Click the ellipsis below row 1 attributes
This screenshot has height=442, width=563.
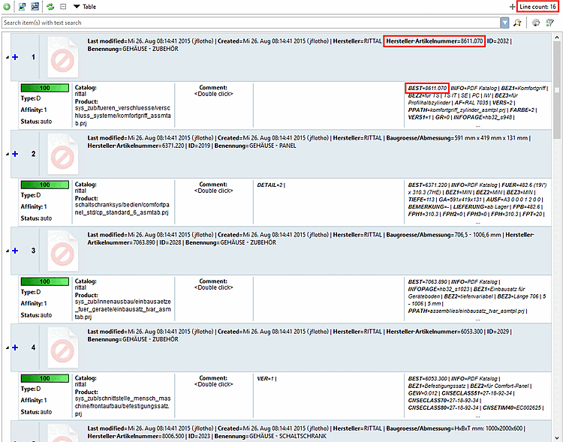477,125
